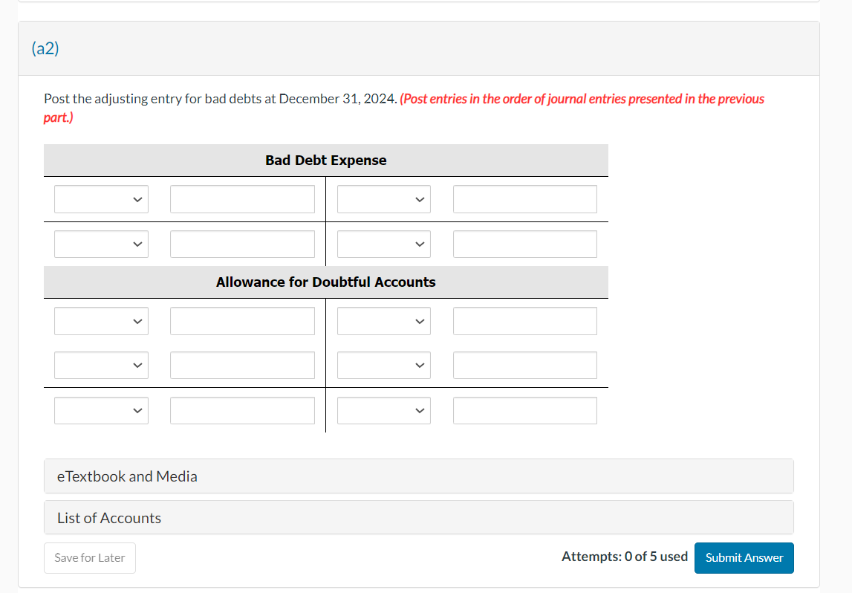Open the last debit-side dropdown in the Allowance account
852x593 pixels.
(x=101, y=410)
